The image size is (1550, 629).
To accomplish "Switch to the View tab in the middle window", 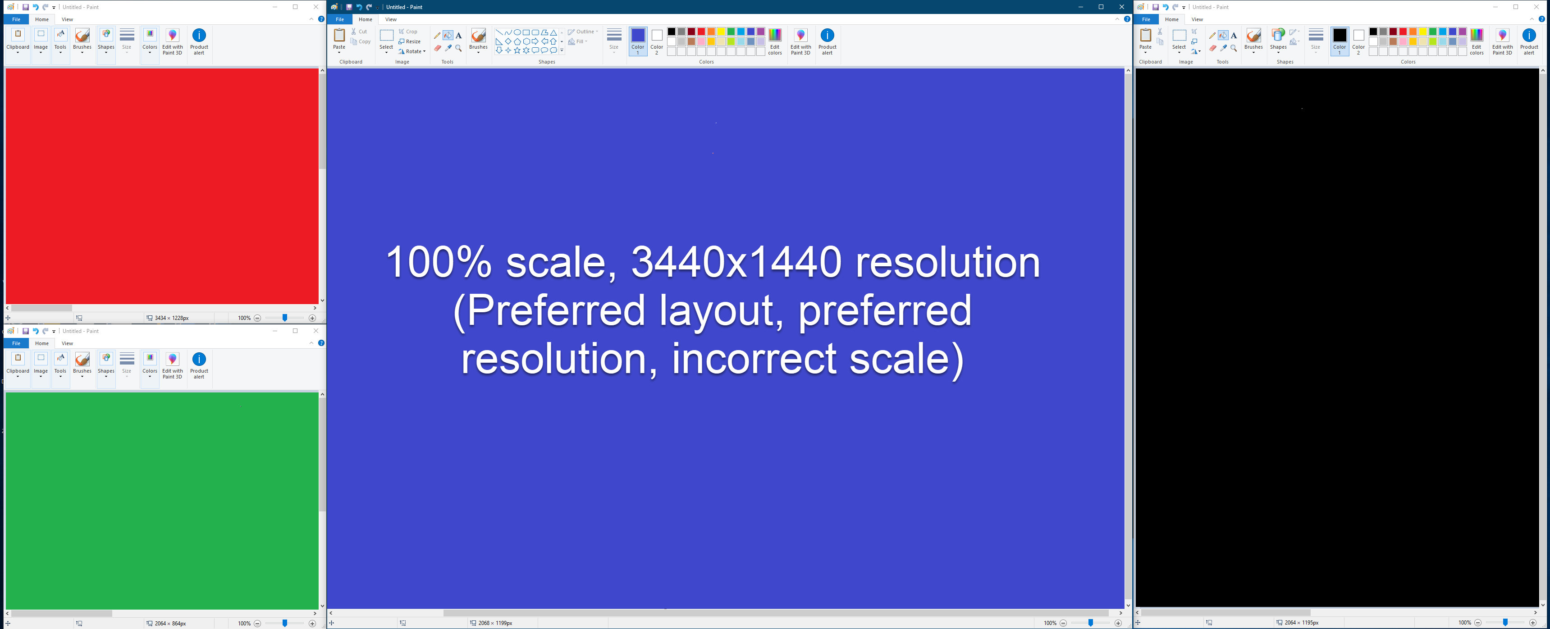I will tap(391, 18).
